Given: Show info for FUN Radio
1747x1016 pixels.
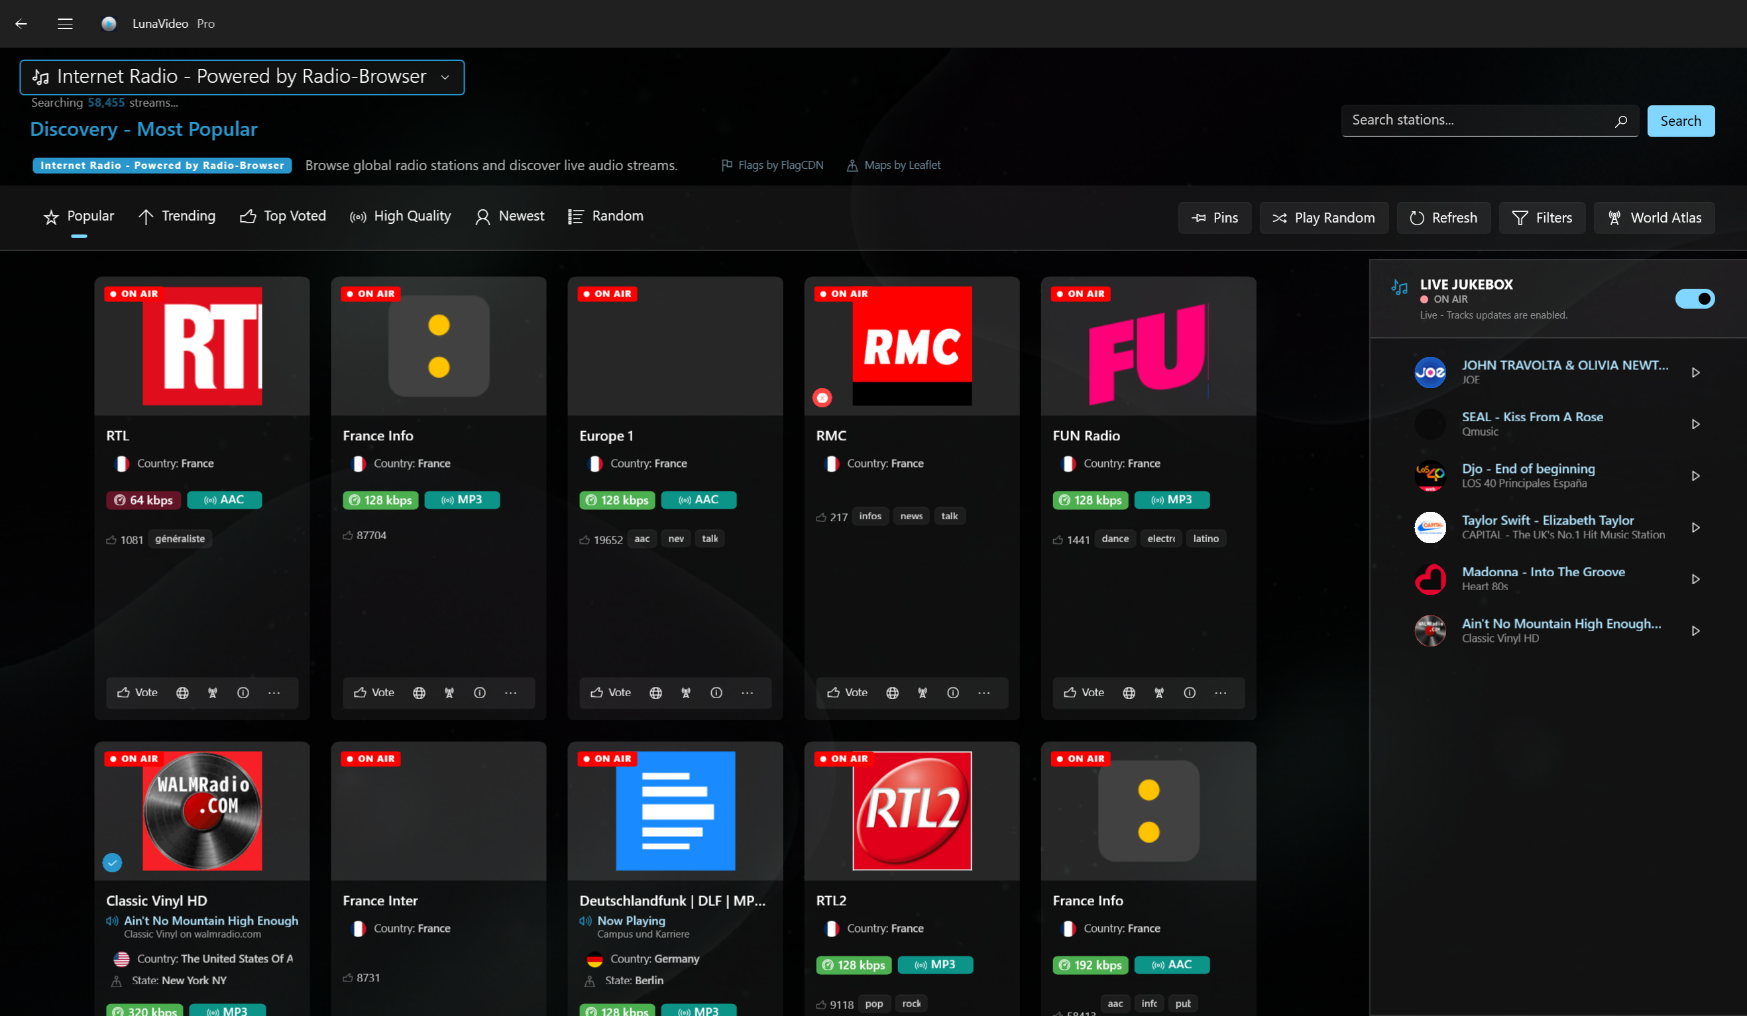Looking at the screenshot, I should tap(1190, 692).
